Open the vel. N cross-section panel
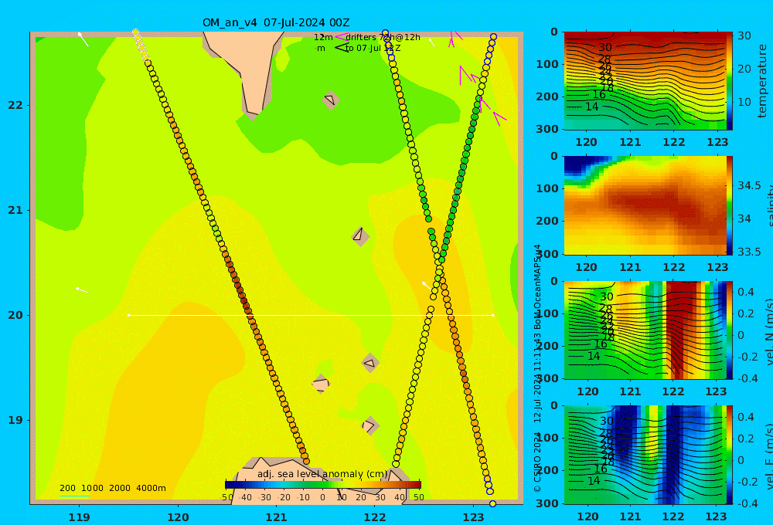Viewport: 773px width, 525px height. click(x=645, y=330)
